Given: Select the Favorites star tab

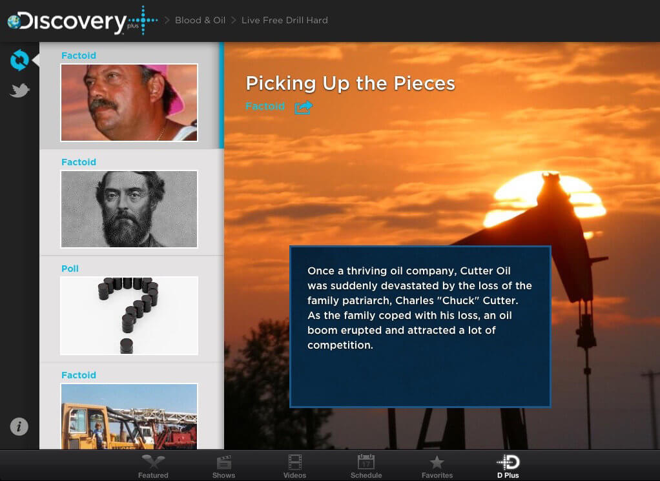Looking at the screenshot, I should pyautogui.click(x=437, y=466).
